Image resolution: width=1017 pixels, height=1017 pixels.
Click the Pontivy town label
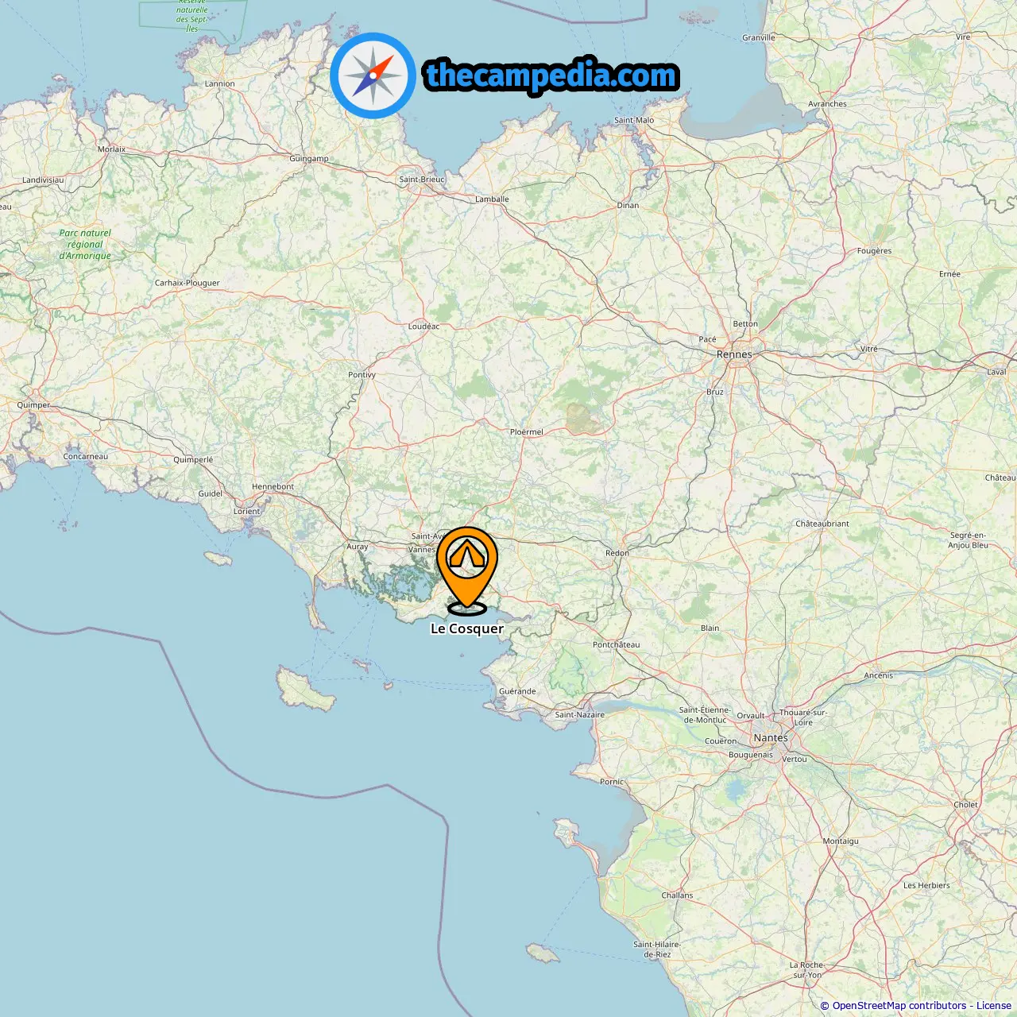(362, 375)
